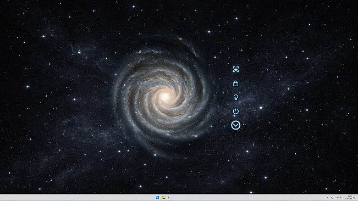Select the light bulb tips icon
Viewport: 358px width, 201px height.
tap(235, 97)
